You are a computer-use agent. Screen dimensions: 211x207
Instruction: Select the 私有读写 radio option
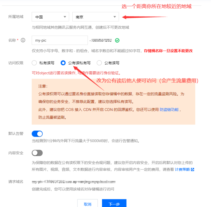(34, 63)
